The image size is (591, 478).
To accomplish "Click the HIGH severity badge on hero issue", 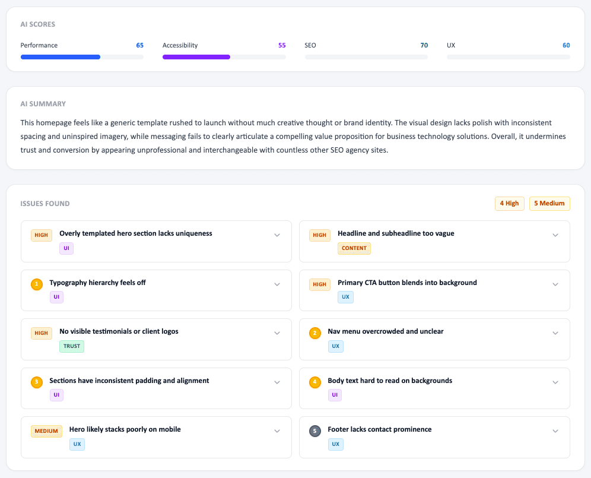I will (x=41, y=235).
